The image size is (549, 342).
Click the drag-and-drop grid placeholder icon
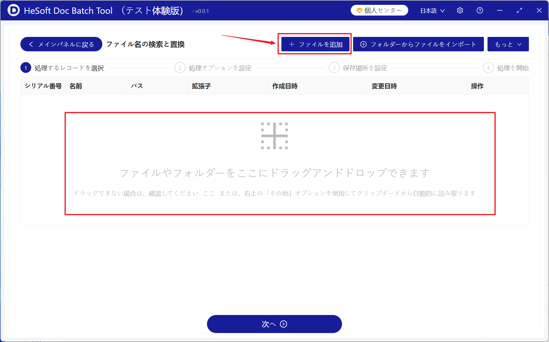(274, 136)
